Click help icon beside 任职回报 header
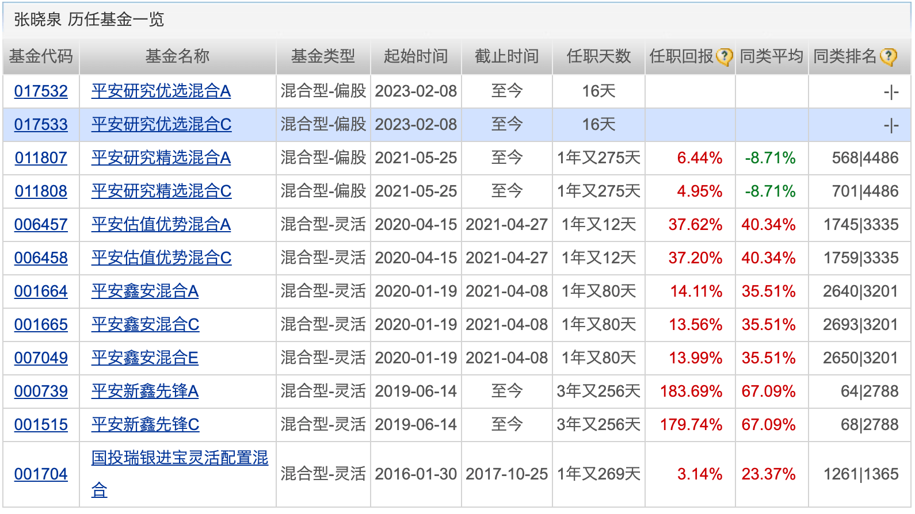915x514 pixels. [724, 56]
